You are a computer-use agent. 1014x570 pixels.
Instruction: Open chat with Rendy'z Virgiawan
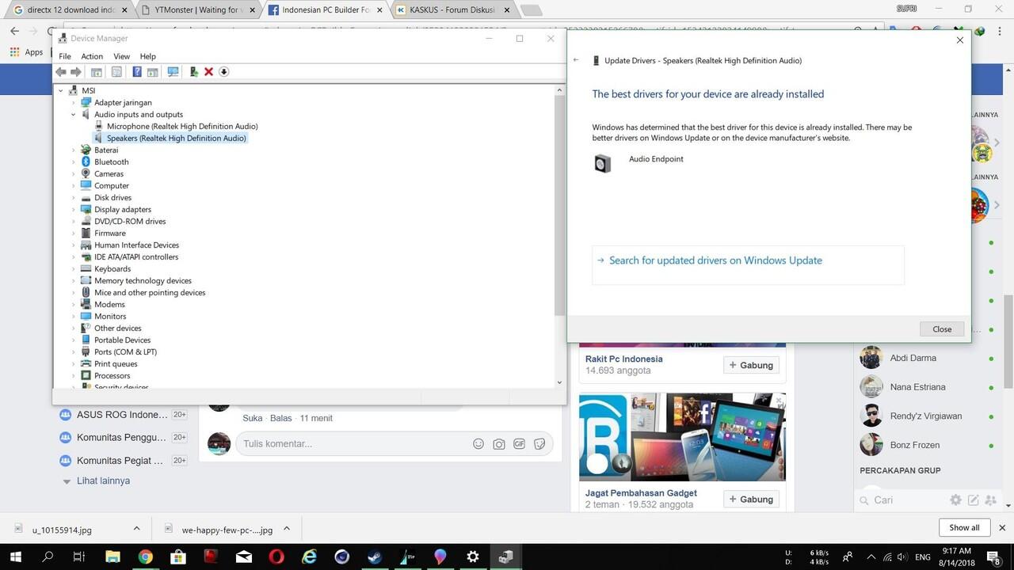(926, 416)
